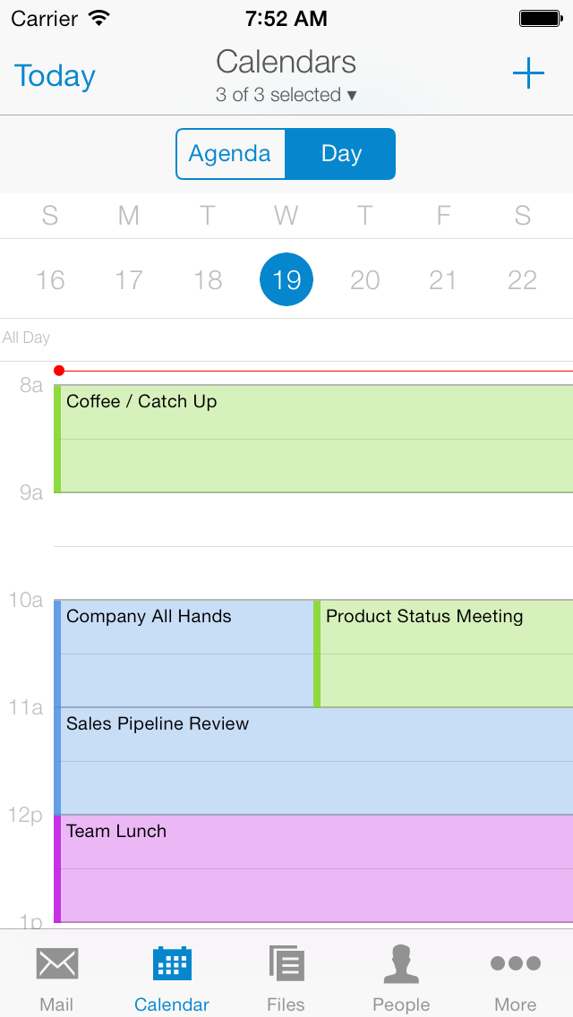The image size is (573, 1017).
Task: Tap the plus icon to add event
Action: pos(528,73)
